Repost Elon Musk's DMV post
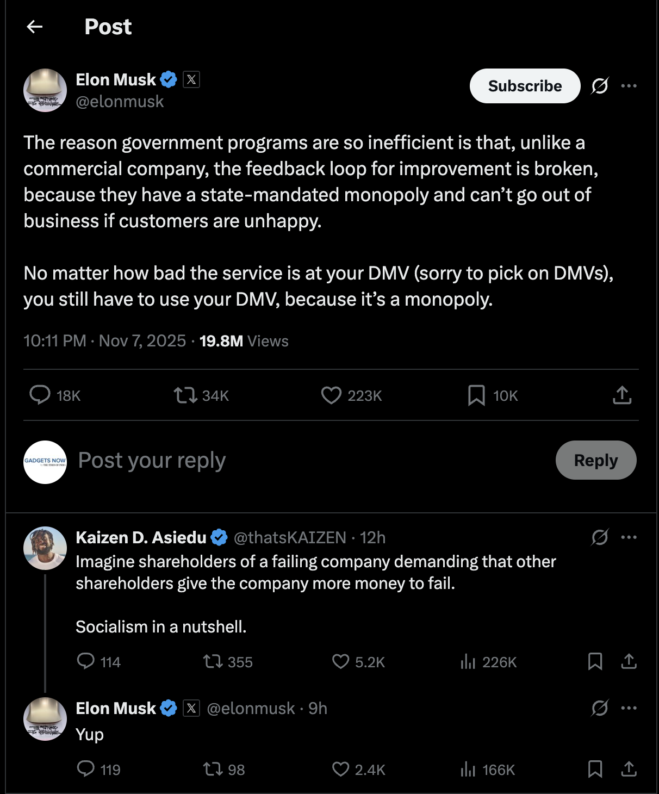 click(185, 395)
